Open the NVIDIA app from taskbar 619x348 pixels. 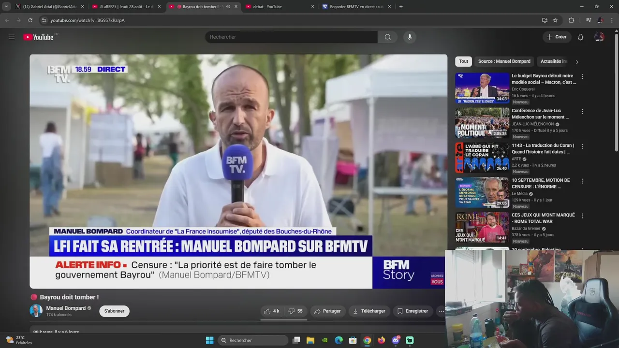(324, 340)
